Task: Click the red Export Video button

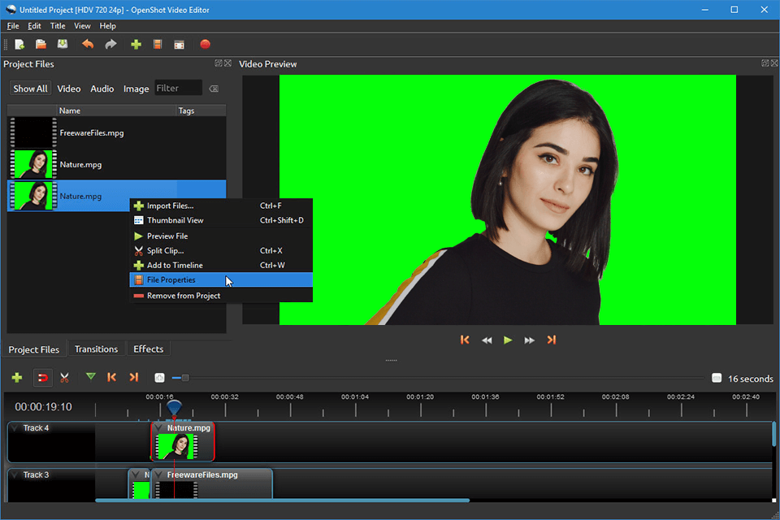Action: click(205, 45)
